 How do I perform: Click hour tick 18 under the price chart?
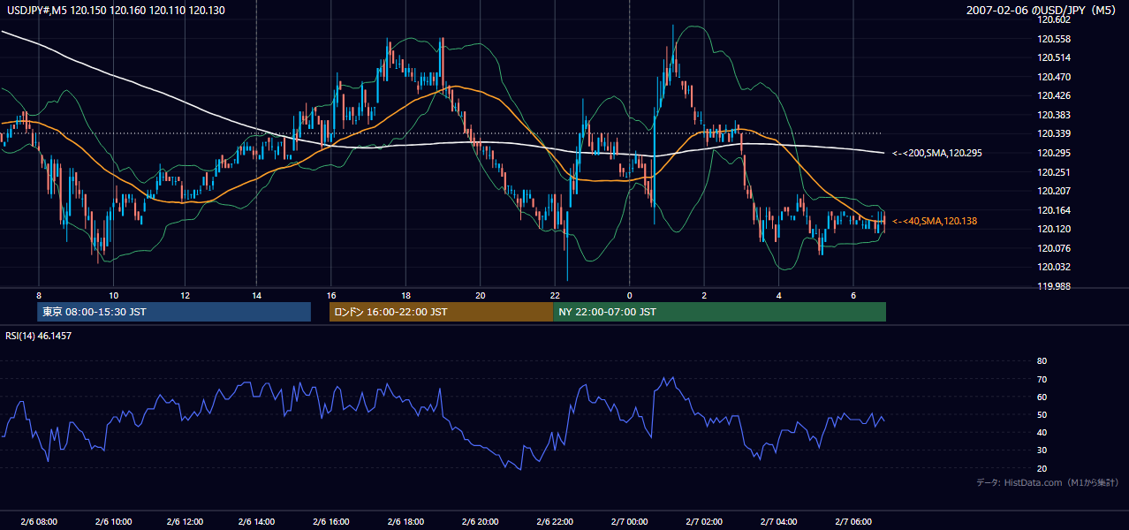(x=405, y=295)
